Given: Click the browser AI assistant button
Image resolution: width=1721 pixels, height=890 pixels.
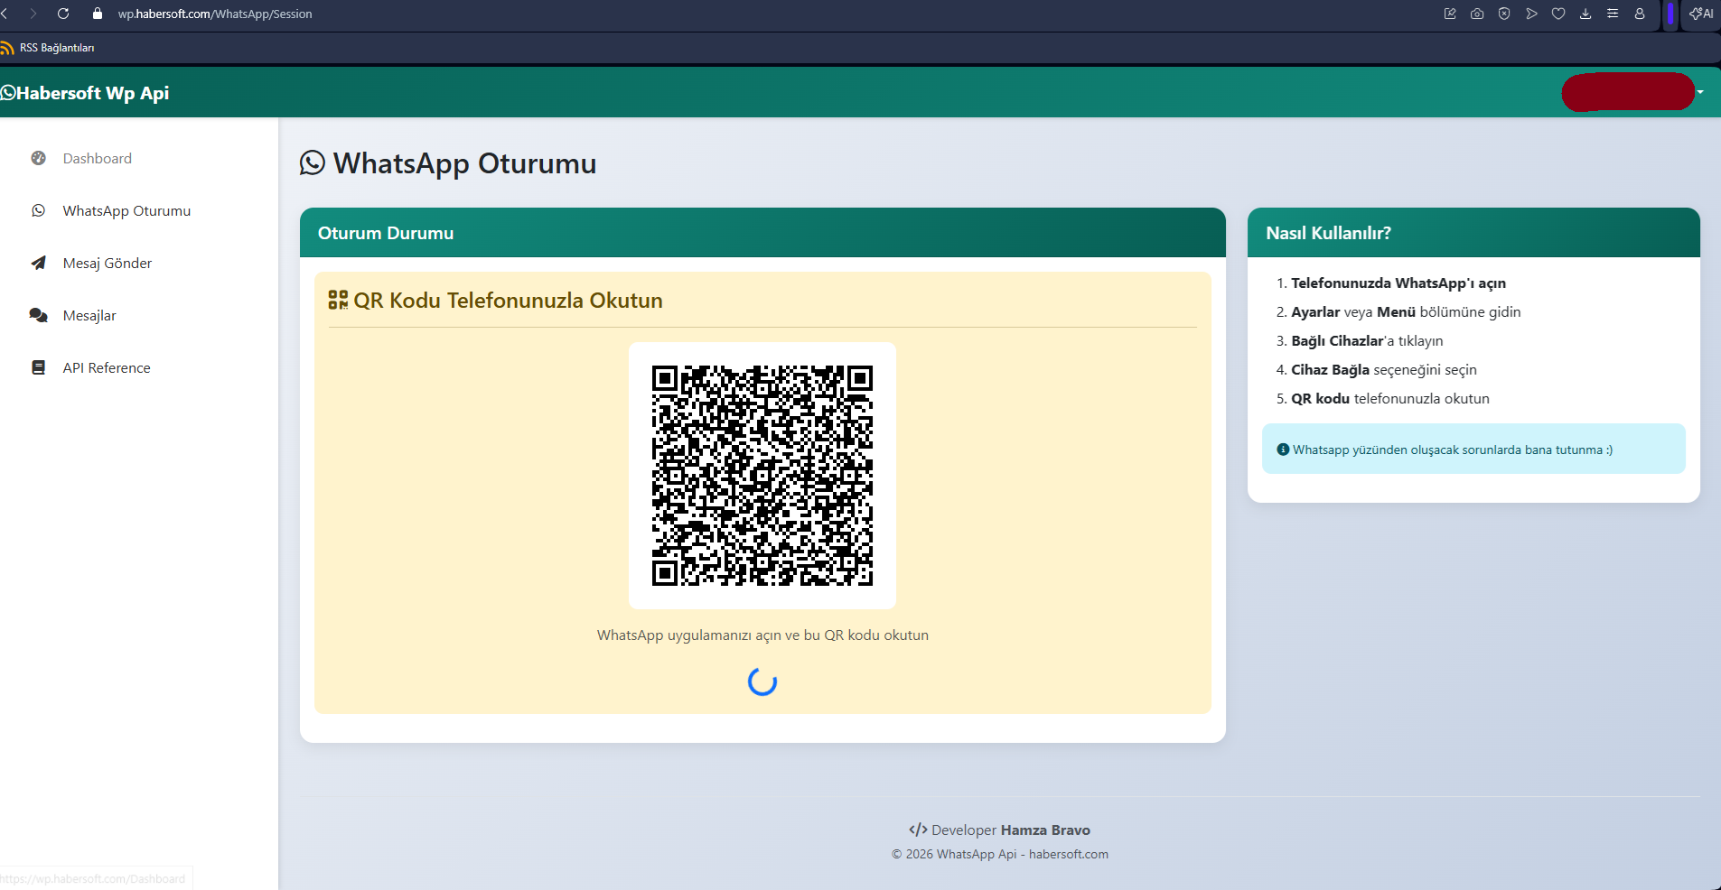Looking at the screenshot, I should click(x=1700, y=14).
